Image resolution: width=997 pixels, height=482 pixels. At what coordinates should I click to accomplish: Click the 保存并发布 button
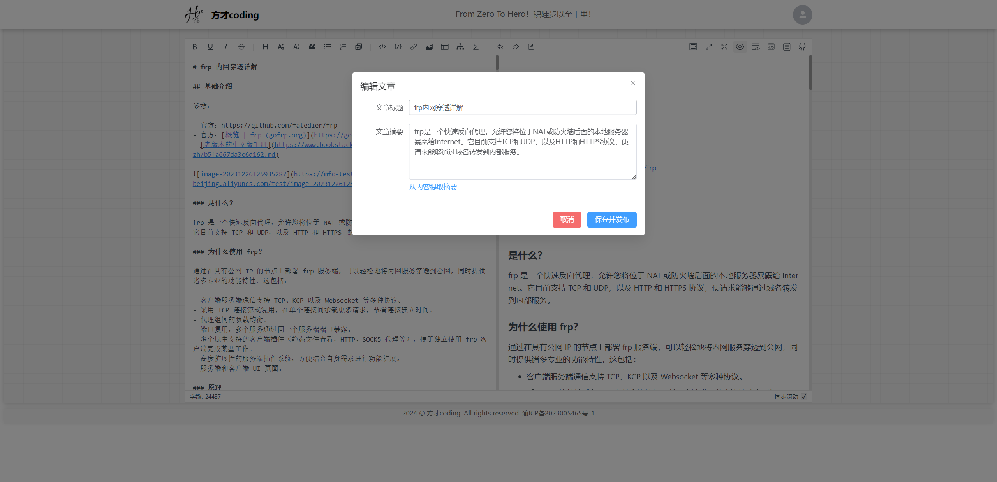coord(612,219)
